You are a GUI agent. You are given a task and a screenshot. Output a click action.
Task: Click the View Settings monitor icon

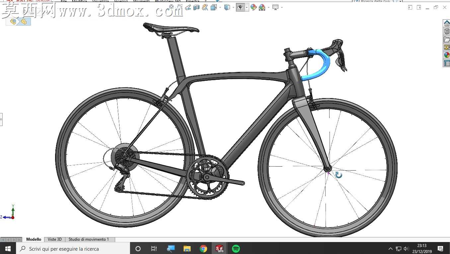pos(275,7)
